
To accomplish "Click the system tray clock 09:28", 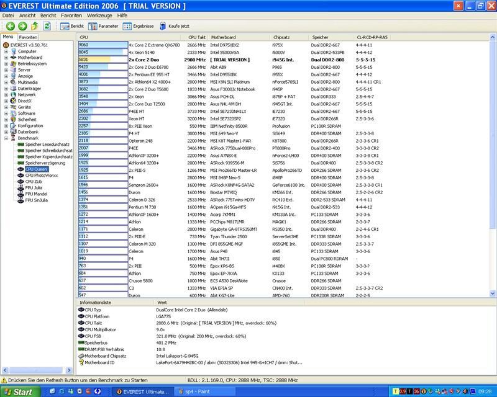I will point(485,392).
